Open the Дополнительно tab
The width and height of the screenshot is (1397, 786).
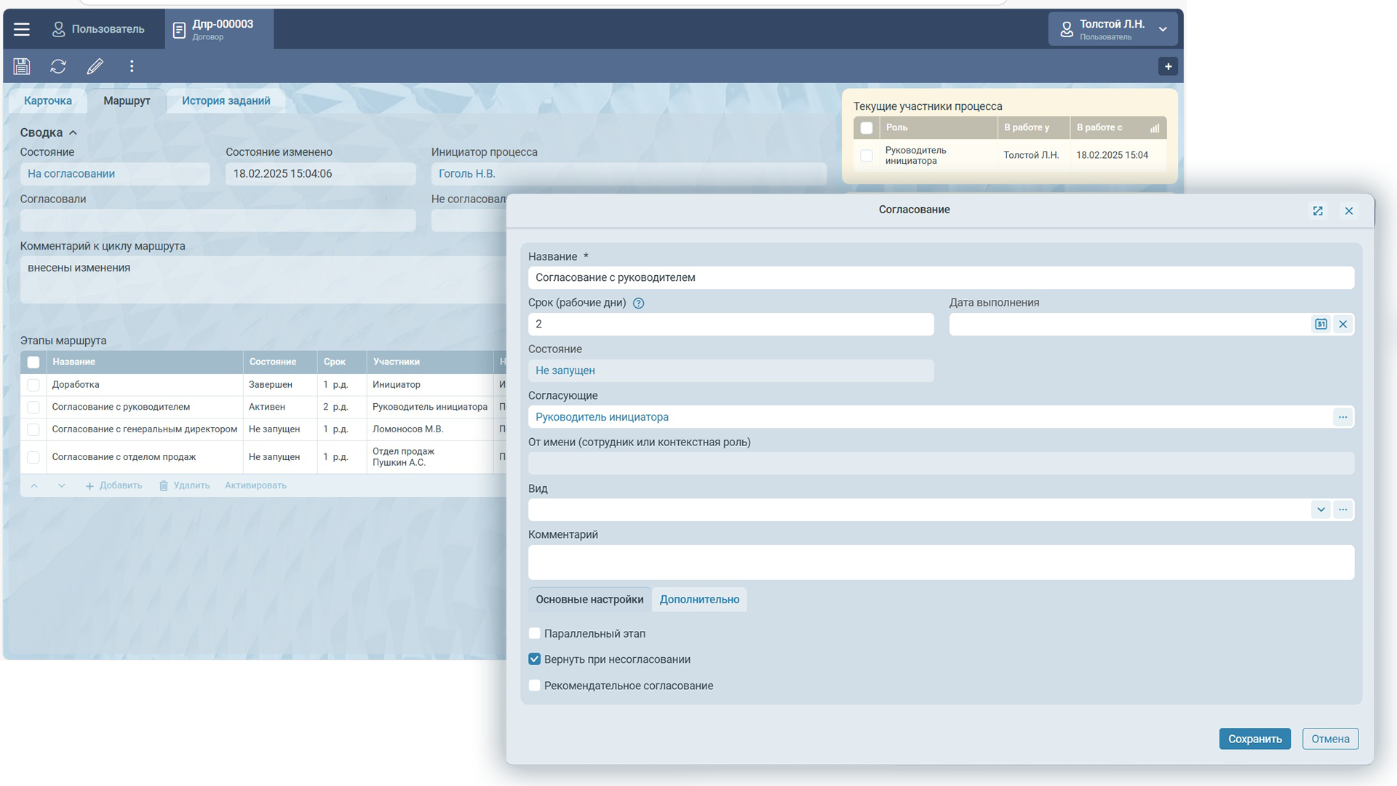tap(699, 600)
